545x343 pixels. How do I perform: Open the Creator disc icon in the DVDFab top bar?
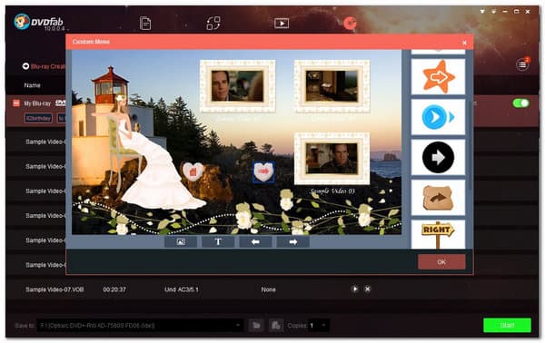pyautogui.click(x=350, y=24)
